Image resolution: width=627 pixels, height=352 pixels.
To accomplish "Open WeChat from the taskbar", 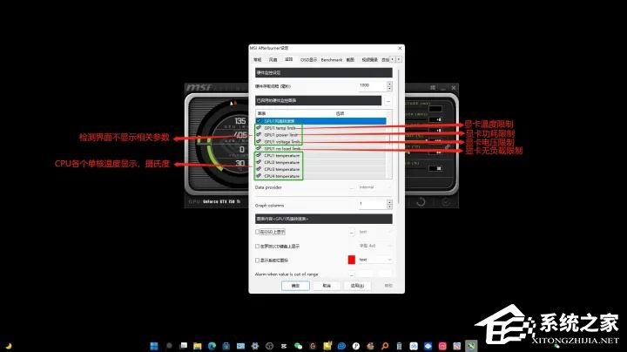I will click(x=299, y=346).
